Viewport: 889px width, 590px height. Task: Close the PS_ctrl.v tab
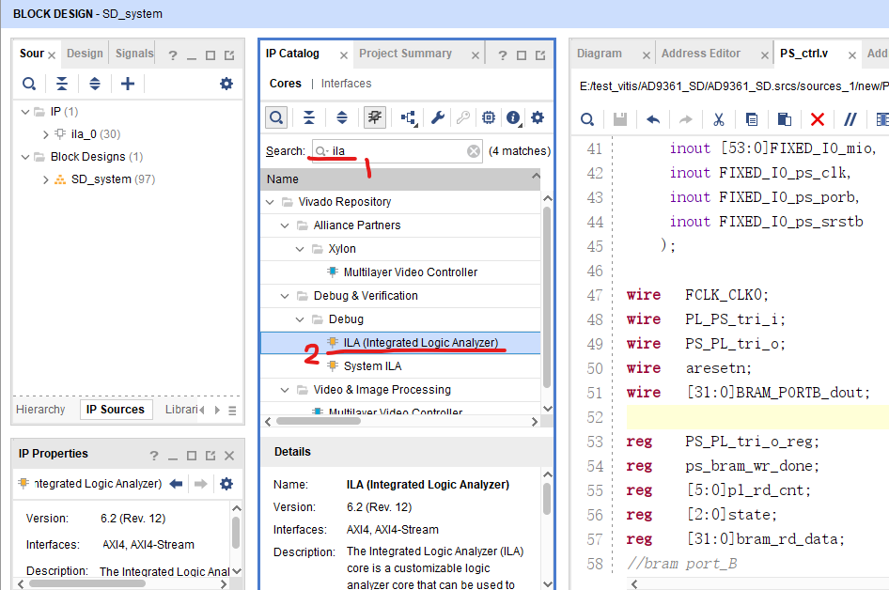851,55
